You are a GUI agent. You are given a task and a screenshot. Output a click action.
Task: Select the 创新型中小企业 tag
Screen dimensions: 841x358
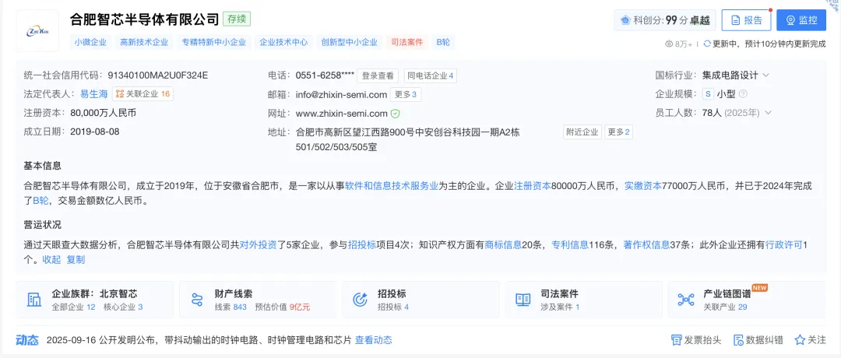(349, 42)
